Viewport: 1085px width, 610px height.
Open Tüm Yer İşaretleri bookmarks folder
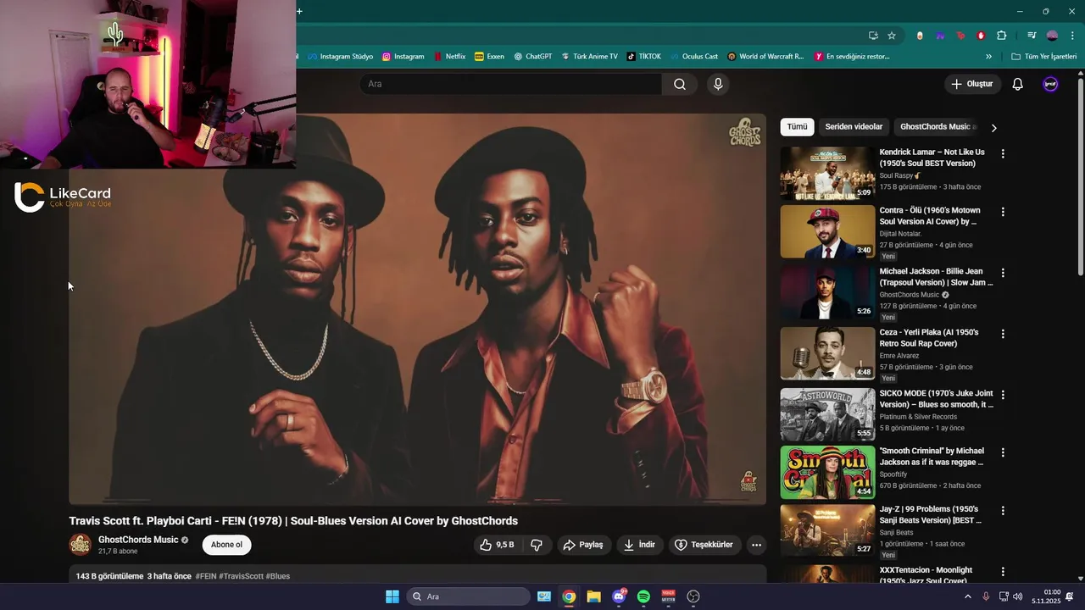1043,57
